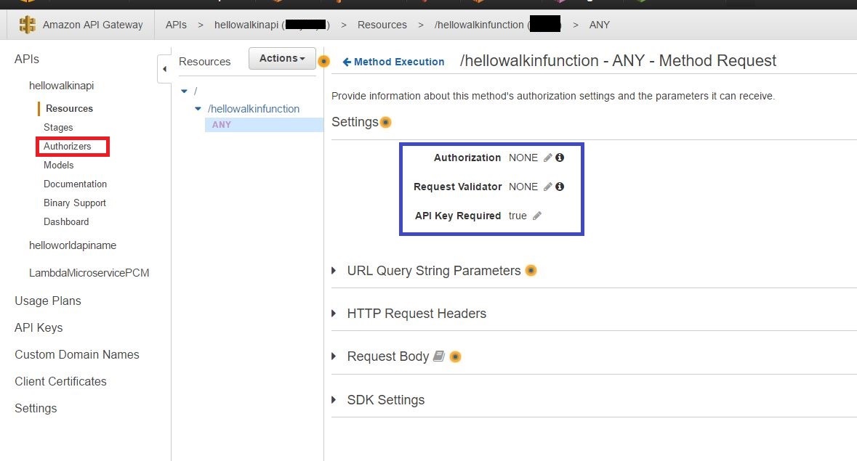Click Resources in the breadcrumb

382,25
